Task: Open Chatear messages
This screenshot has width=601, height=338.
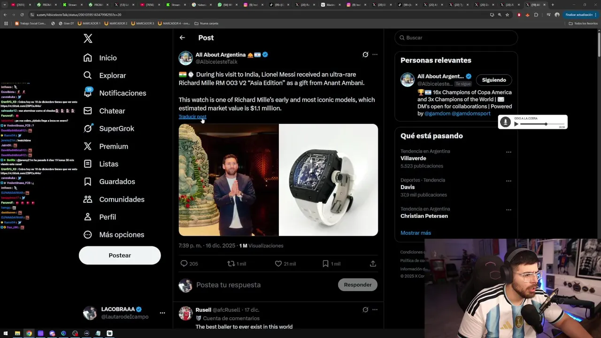Action: pyautogui.click(x=104, y=111)
